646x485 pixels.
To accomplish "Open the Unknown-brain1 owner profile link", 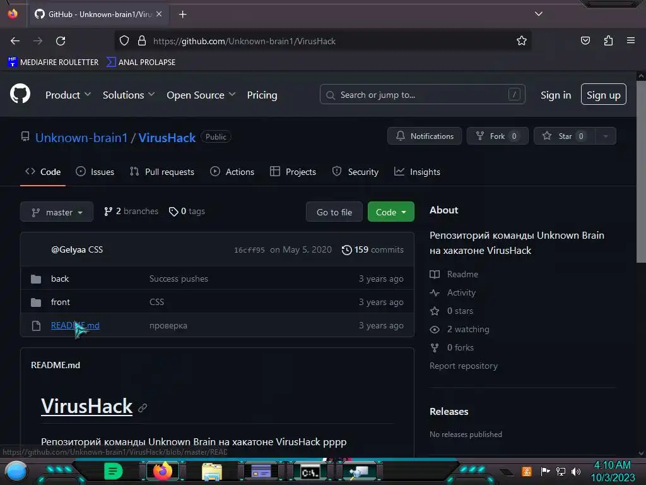I will pos(81,138).
